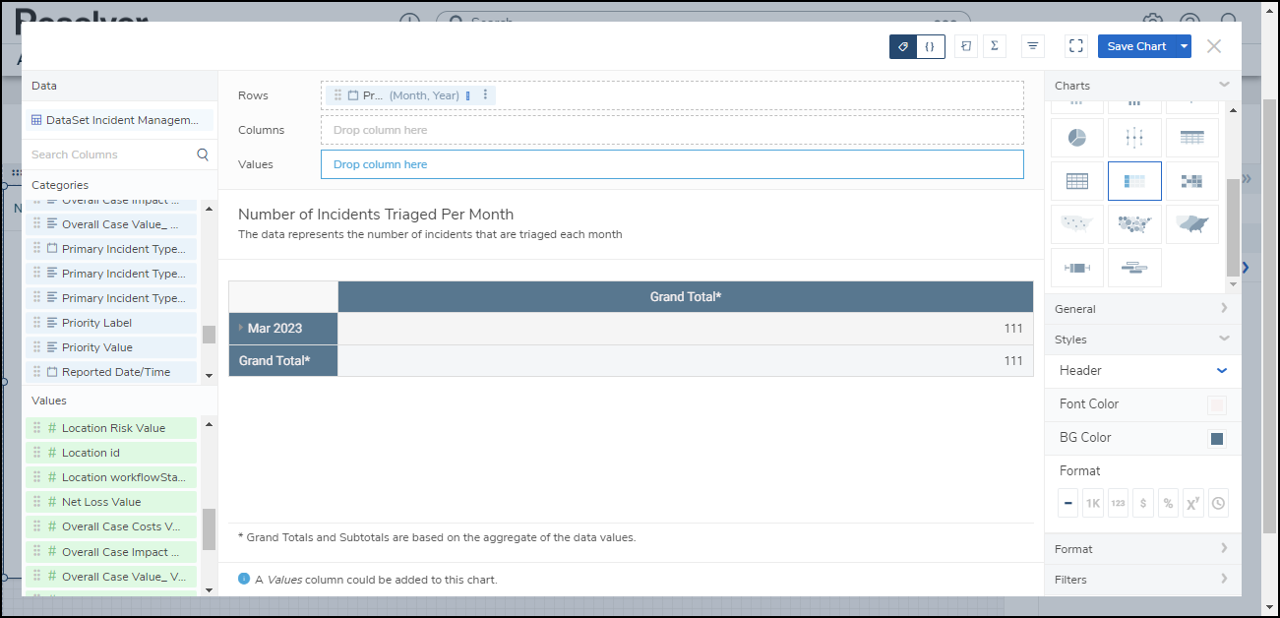Click the chart title Number of Incidents Triaged

pyautogui.click(x=376, y=214)
